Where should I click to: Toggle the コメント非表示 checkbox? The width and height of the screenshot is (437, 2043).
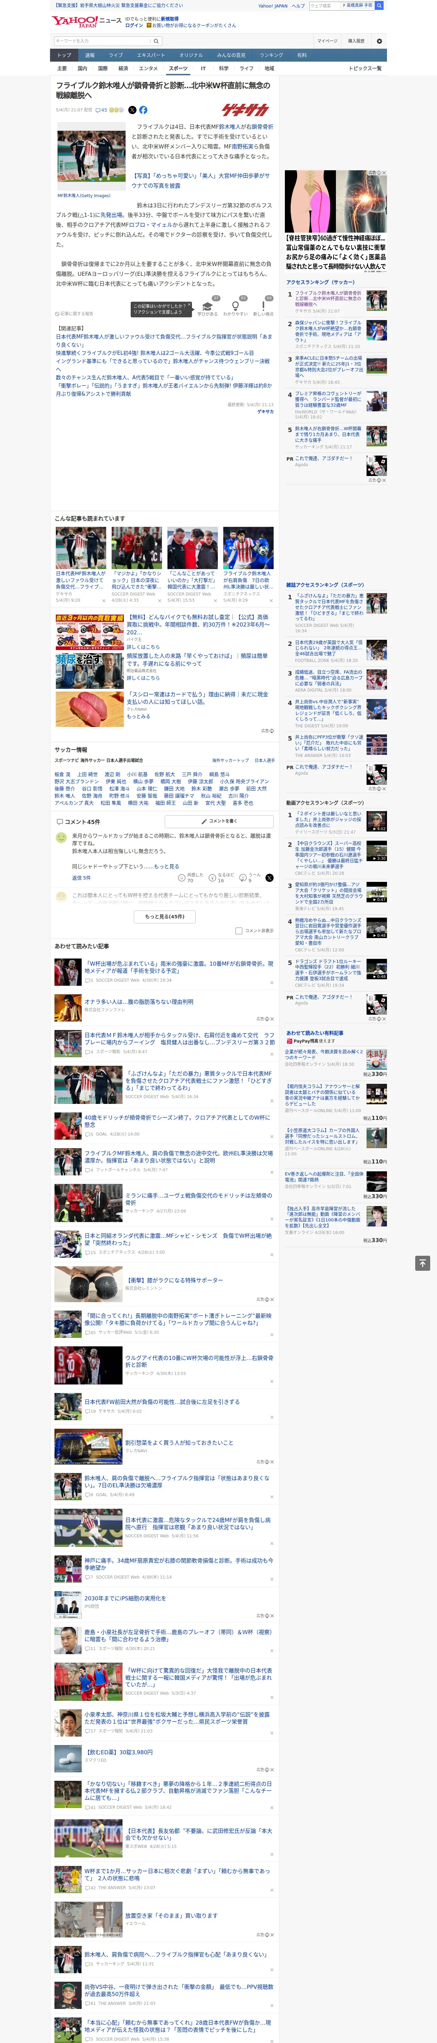[x=239, y=930]
